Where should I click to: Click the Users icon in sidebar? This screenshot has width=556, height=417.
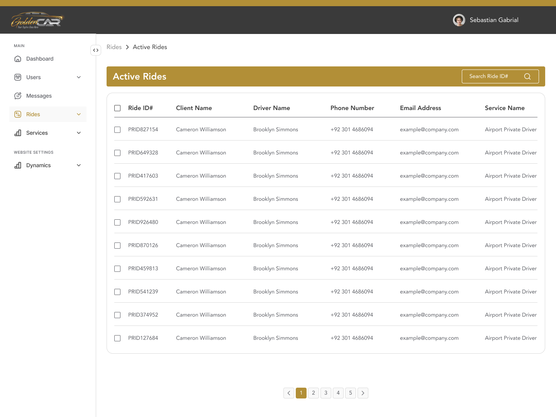point(18,77)
